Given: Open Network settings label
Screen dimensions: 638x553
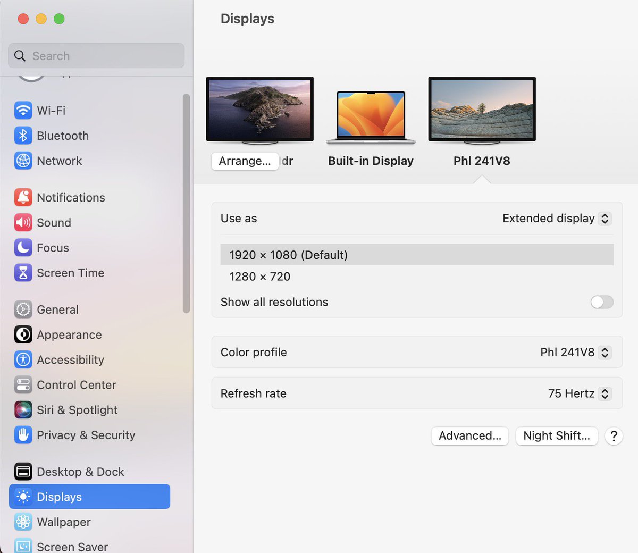Looking at the screenshot, I should click(60, 161).
